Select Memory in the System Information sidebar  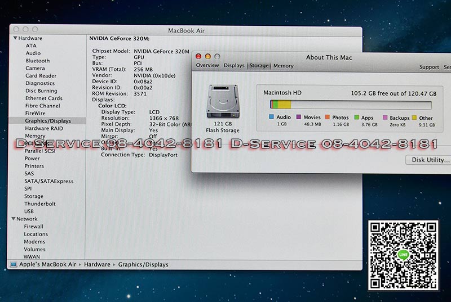(35, 136)
